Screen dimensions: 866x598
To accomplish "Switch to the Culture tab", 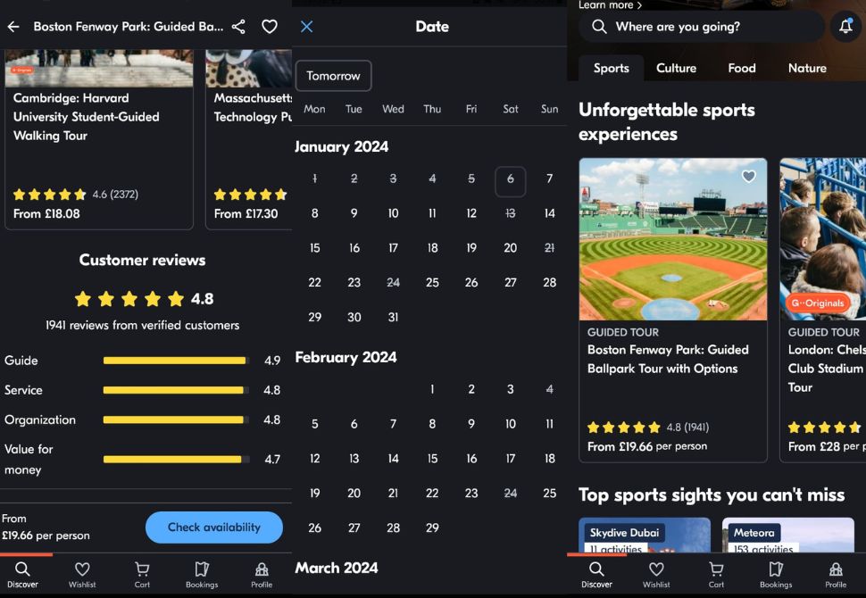I will pos(676,68).
